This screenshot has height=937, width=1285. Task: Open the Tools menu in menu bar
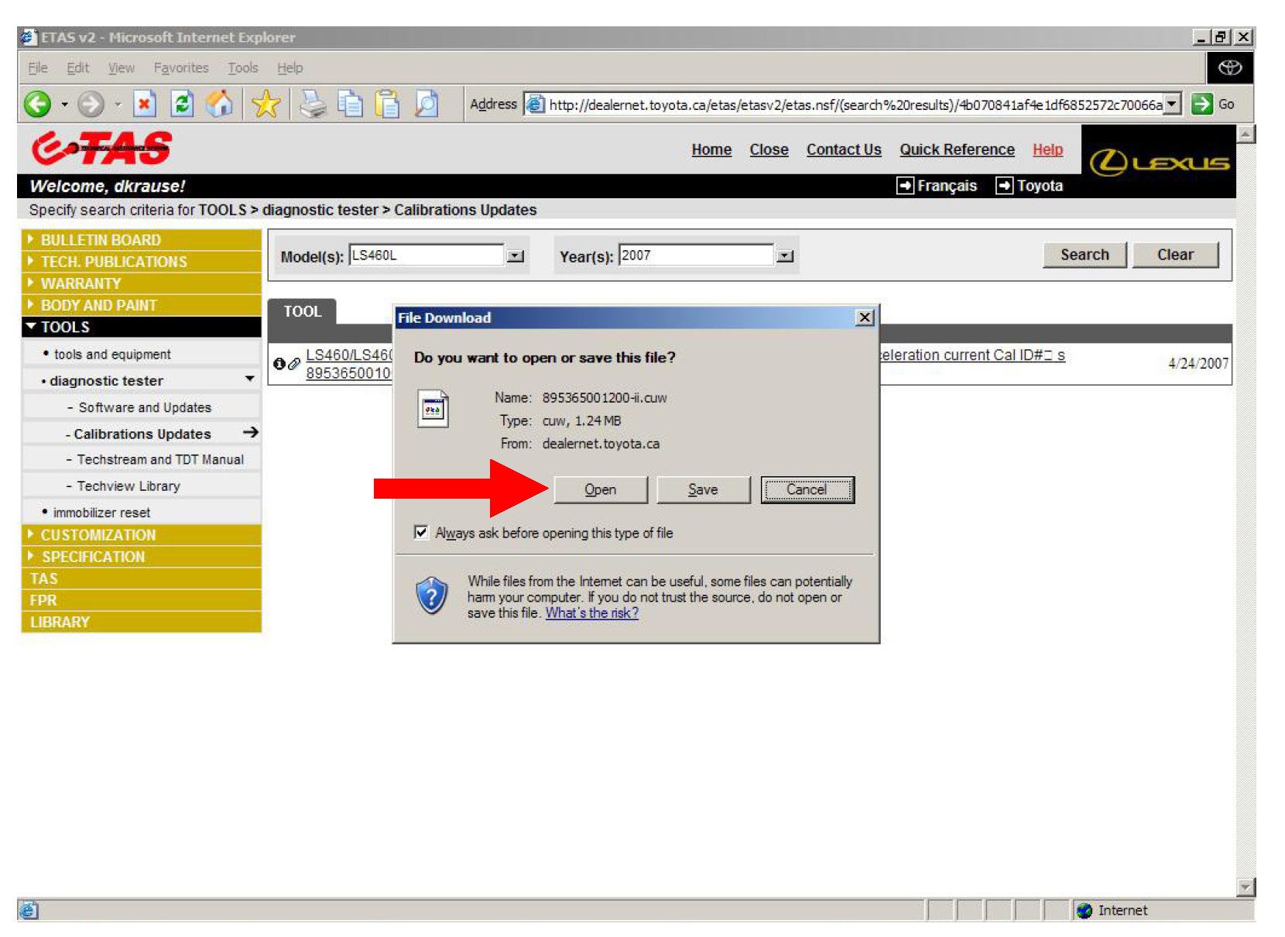click(242, 68)
